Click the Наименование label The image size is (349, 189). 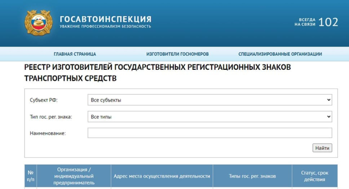[x=48, y=133]
